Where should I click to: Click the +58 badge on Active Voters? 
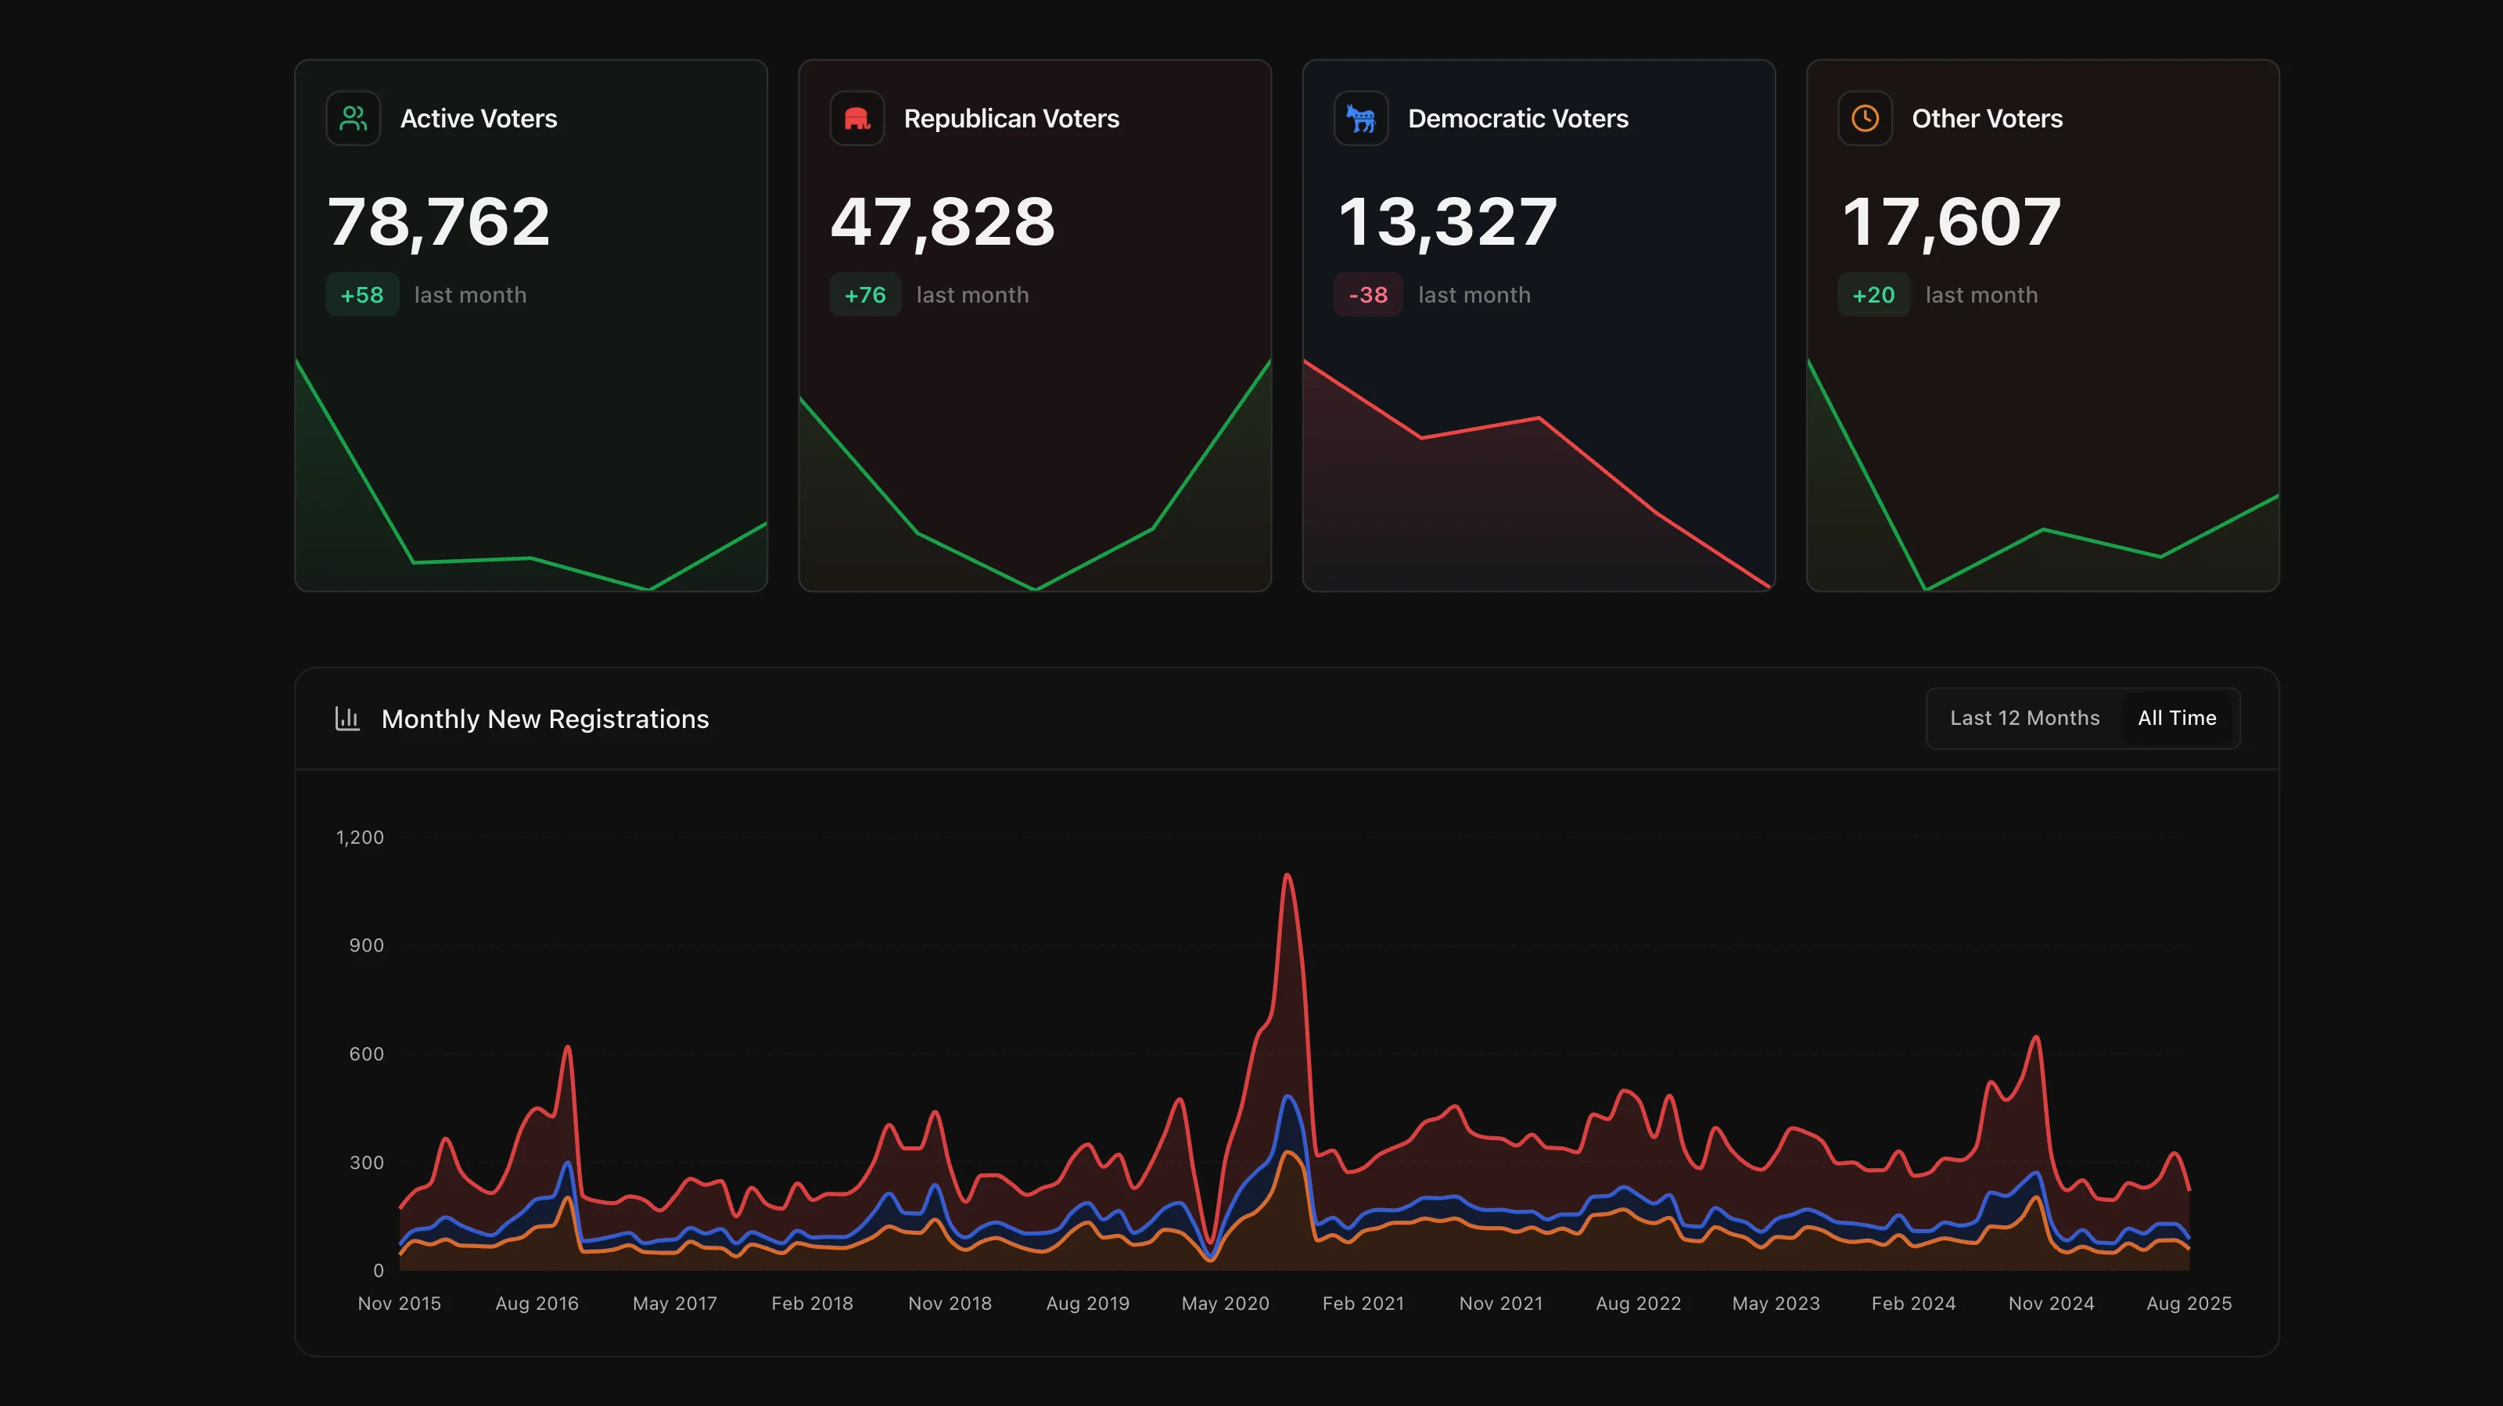(361, 294)
